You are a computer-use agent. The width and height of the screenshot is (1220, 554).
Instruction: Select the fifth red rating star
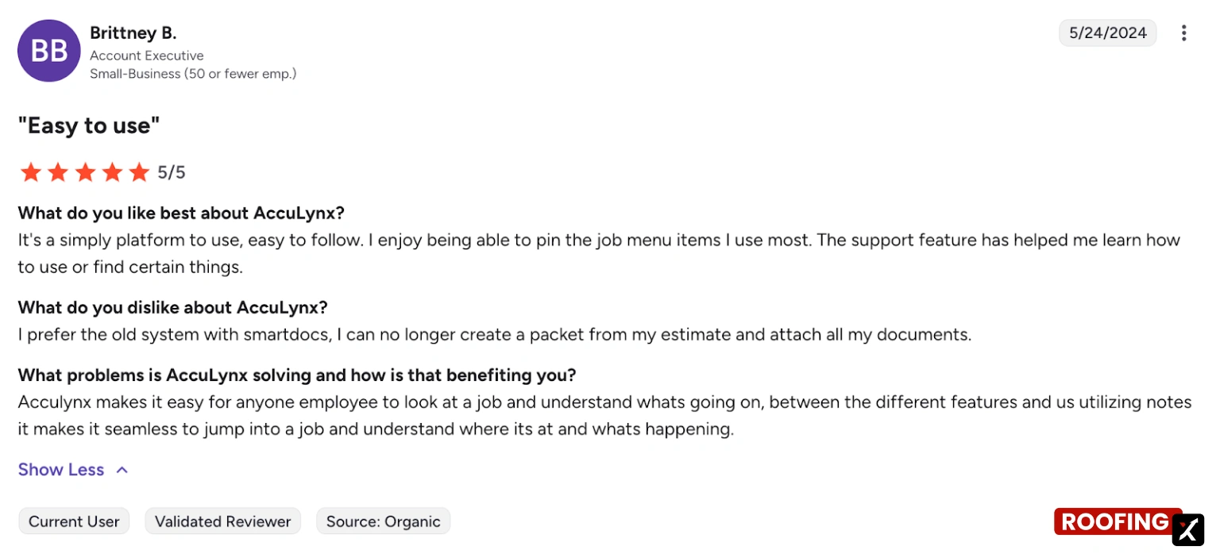coord(139,171)
